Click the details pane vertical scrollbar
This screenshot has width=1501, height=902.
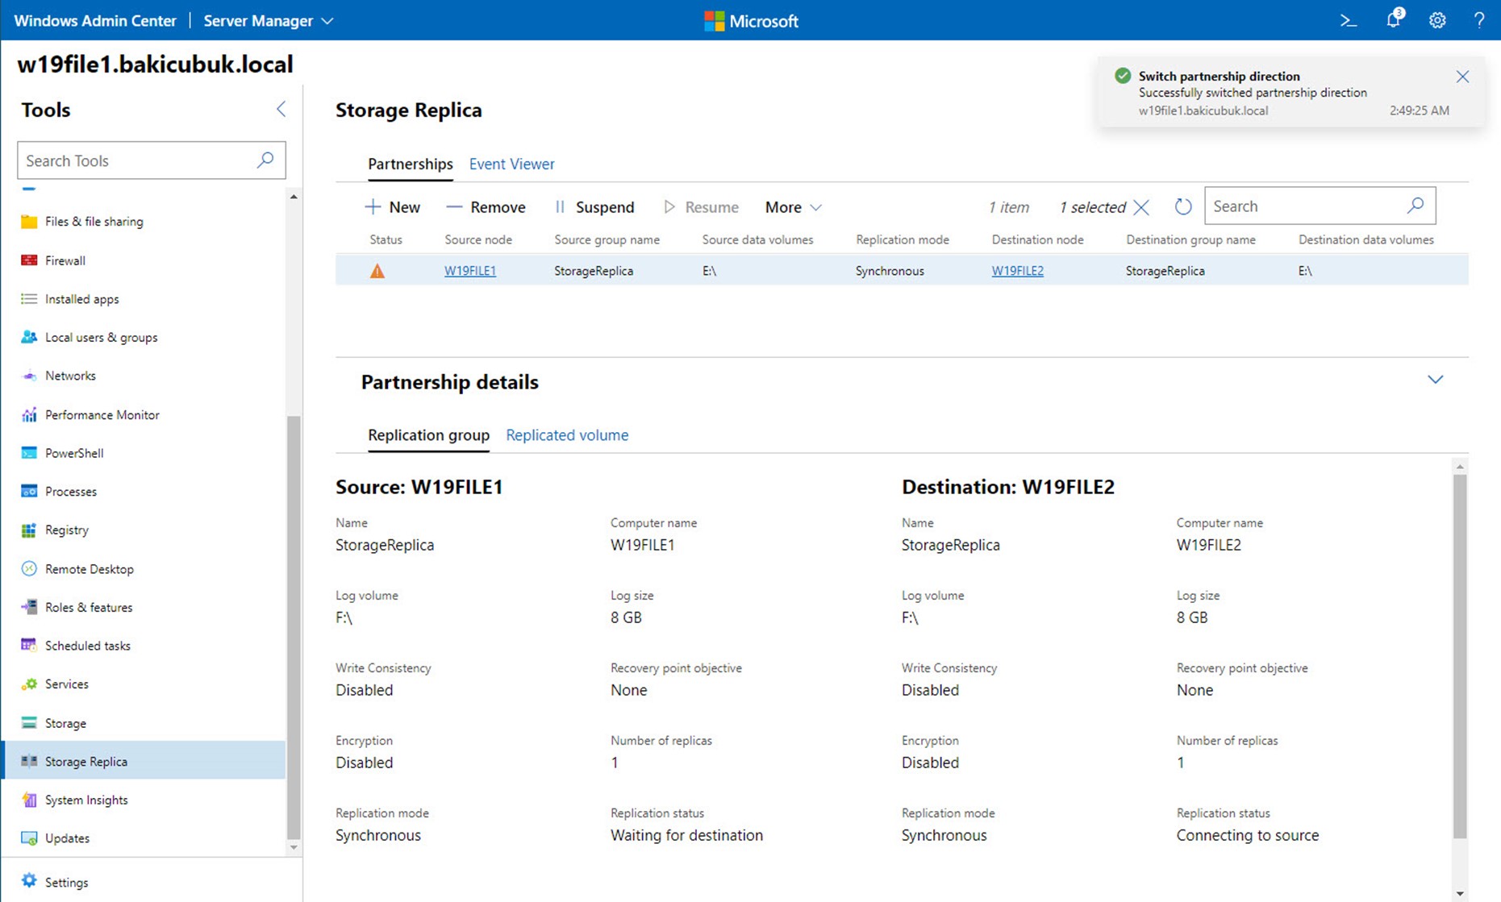pyautogui.click(x=1460, y=655)
